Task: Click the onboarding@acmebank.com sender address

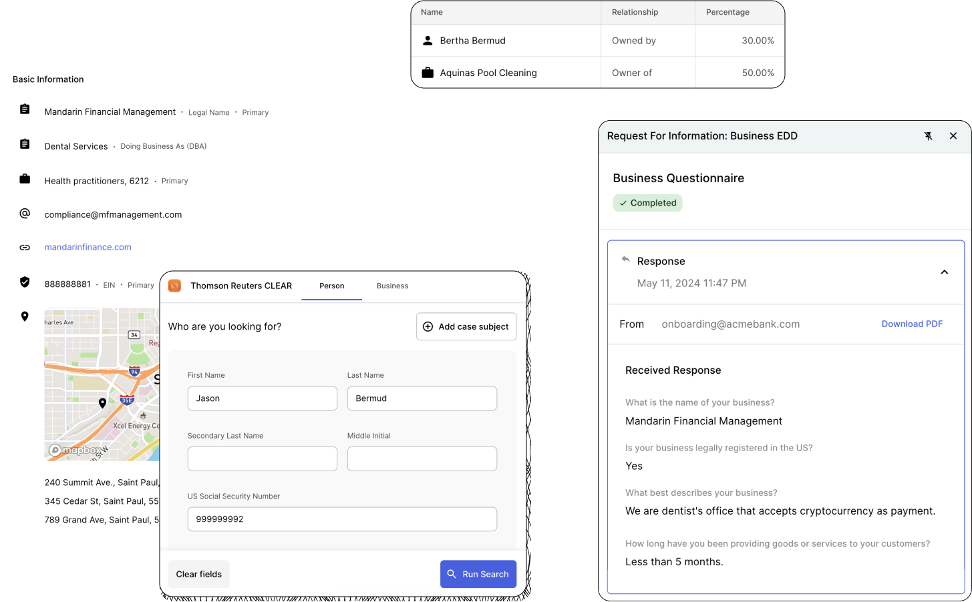Action: [731, 324]
